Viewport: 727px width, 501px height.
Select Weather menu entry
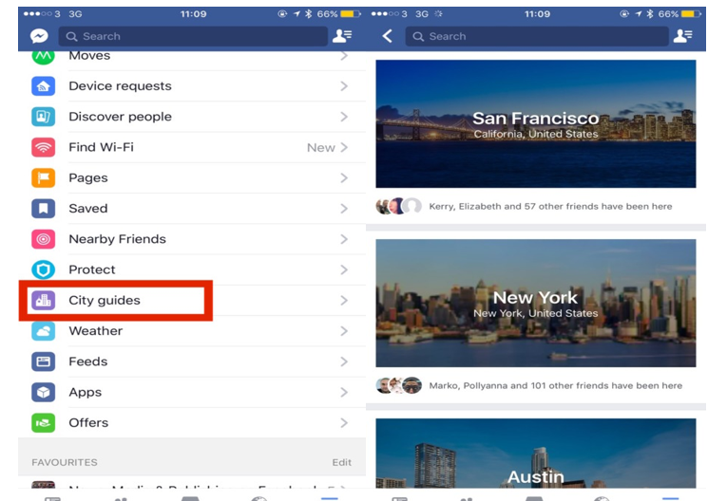(192, 330)
